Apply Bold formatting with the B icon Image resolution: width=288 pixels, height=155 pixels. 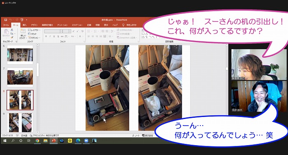click(46, 36)
